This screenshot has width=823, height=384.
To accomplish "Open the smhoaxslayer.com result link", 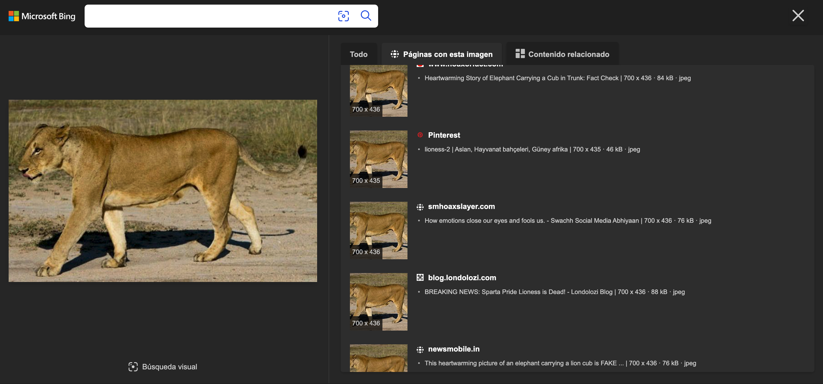I will click(461, 207).
